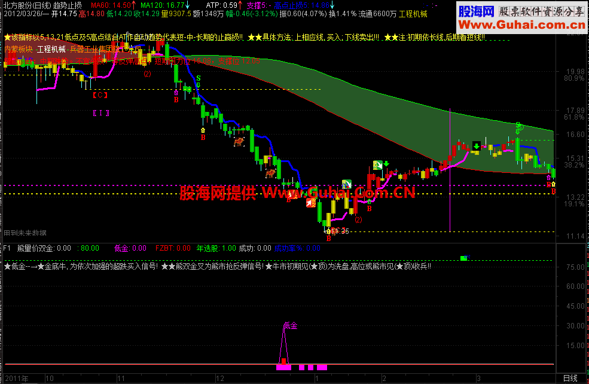Click the ATP: 0.59 value
Viewport: 589px width, 384px height.
coord(224,5)
